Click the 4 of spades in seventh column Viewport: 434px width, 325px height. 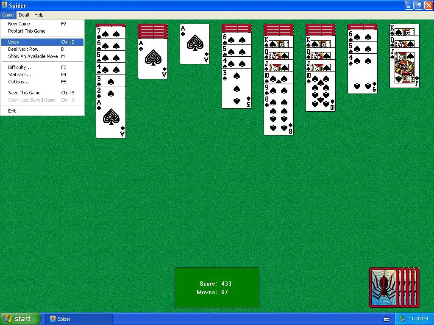363,74
